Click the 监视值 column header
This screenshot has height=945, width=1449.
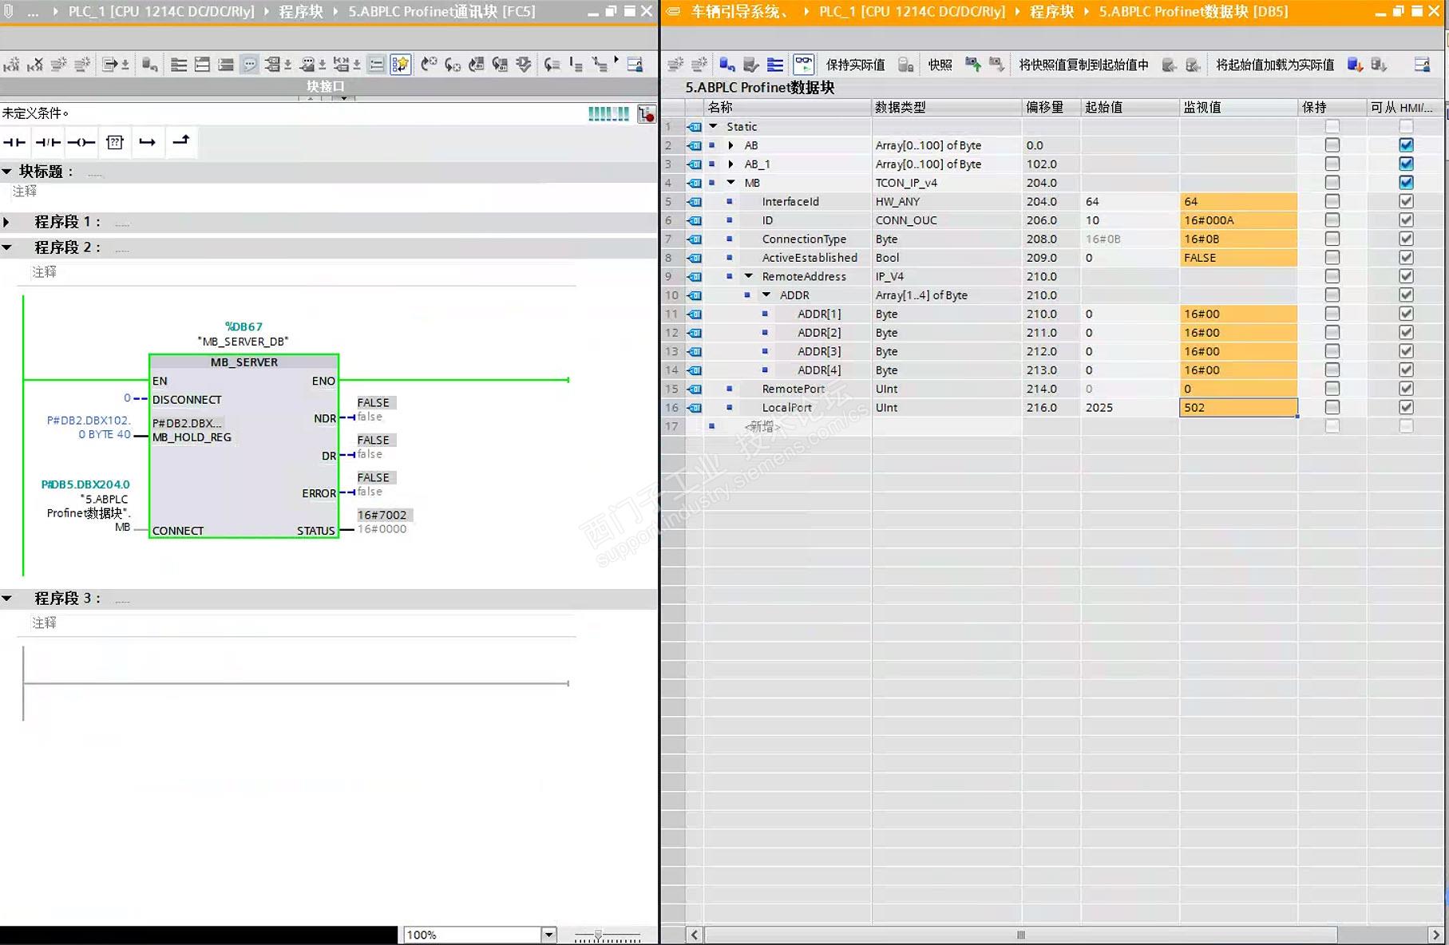click(x=1238, y=107)
